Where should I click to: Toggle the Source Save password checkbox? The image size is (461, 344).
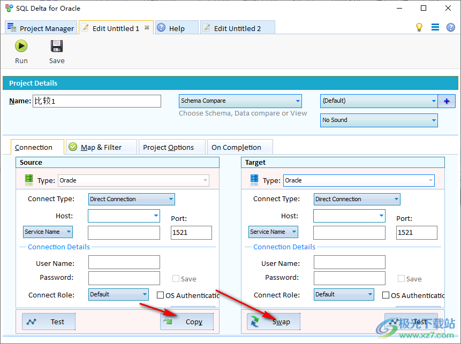click(x=176, y=279)
